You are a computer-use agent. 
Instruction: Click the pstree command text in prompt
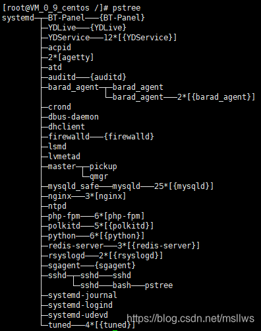[x=127, y=8]
